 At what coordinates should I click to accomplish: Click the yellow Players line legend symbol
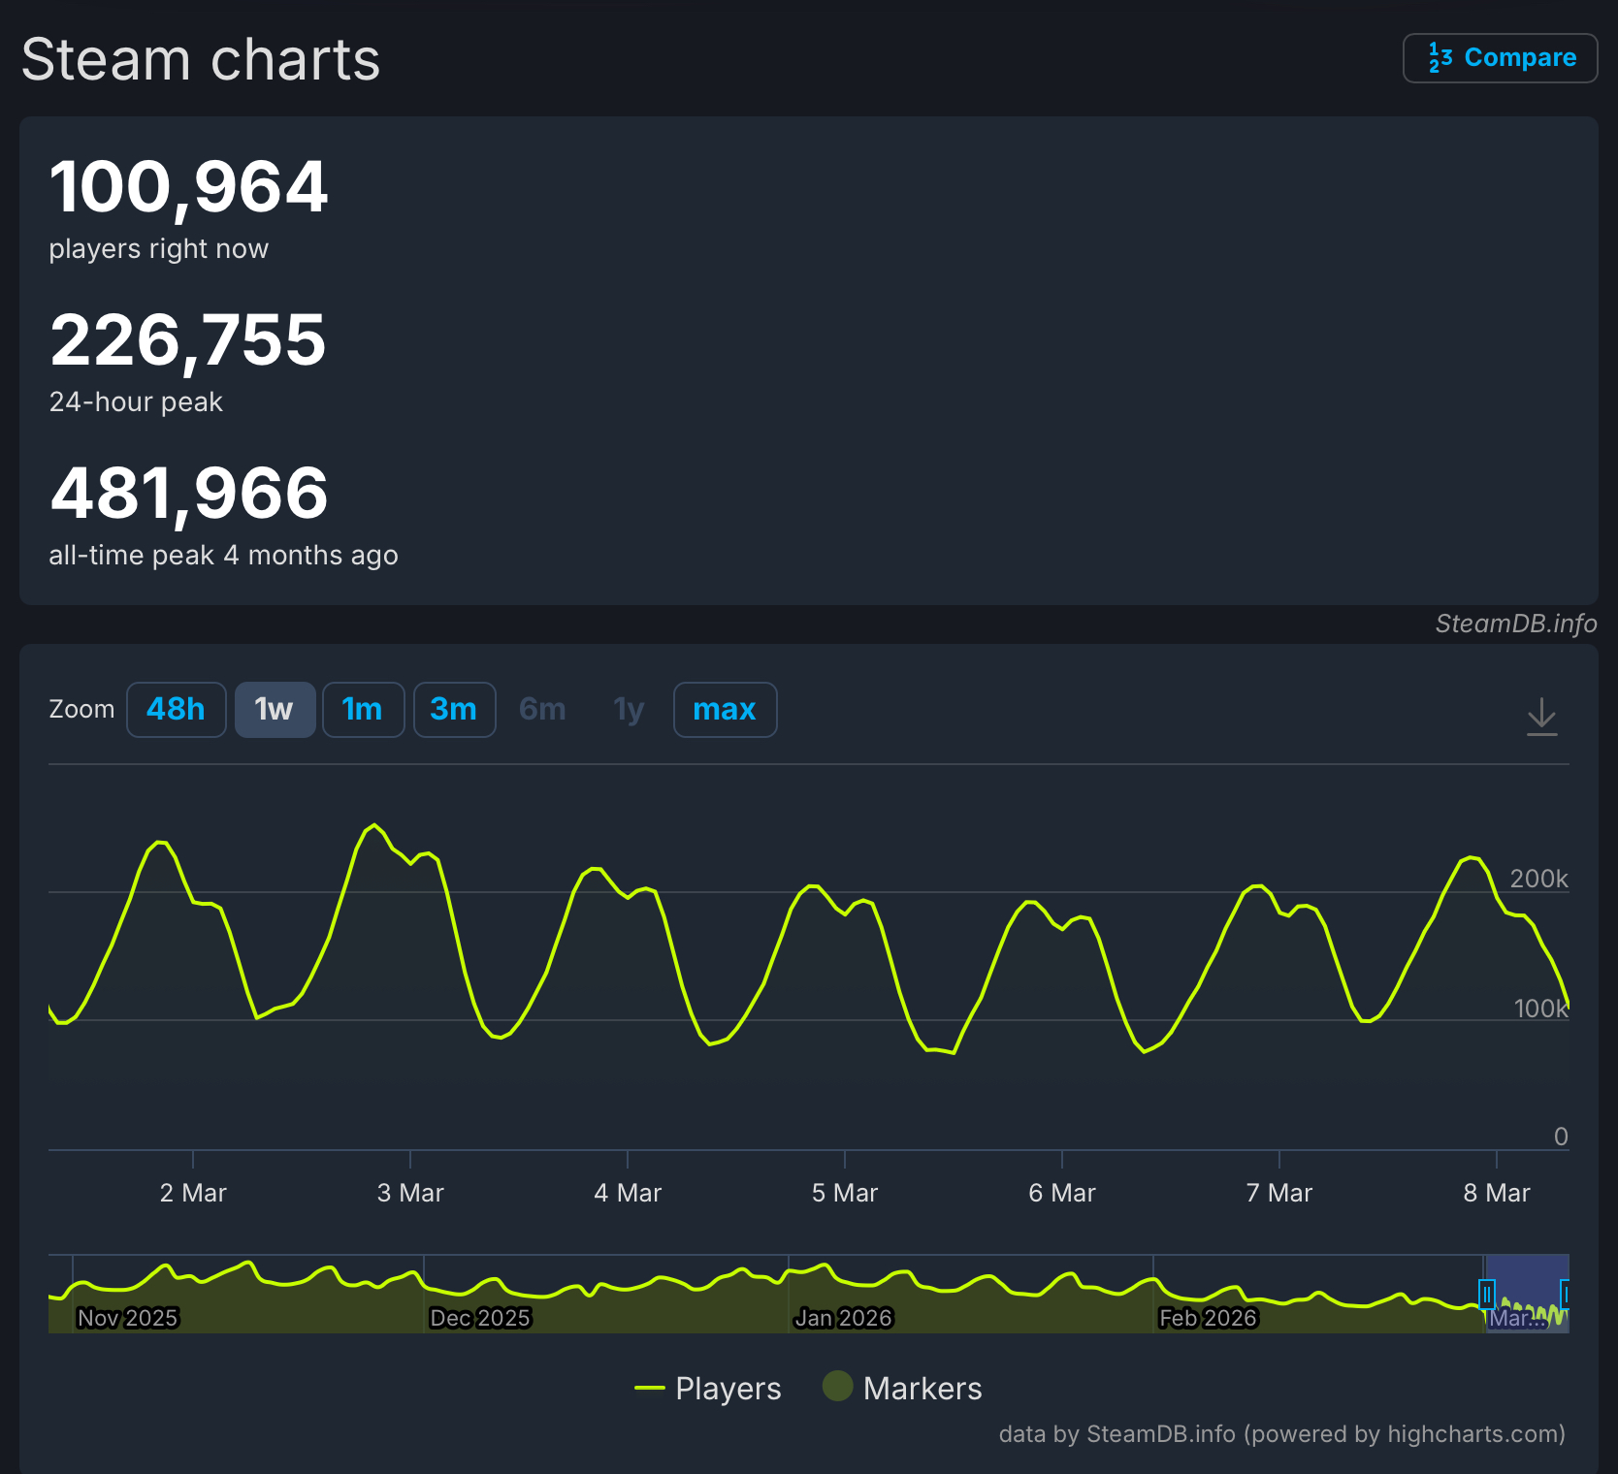(x=649, y=1389)
